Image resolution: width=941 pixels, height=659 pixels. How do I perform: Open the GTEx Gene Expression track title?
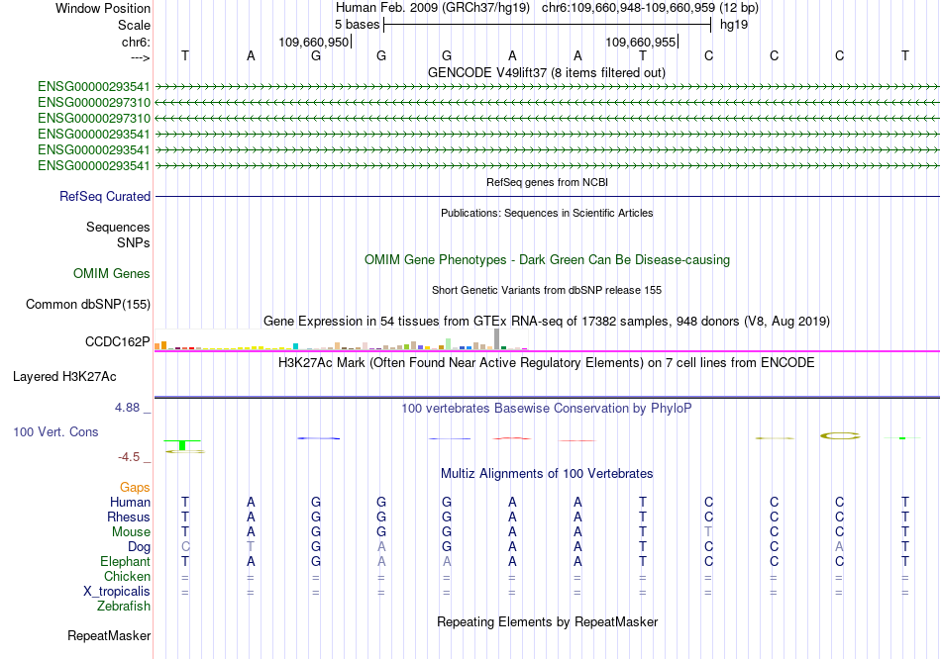tap(547, 321)
